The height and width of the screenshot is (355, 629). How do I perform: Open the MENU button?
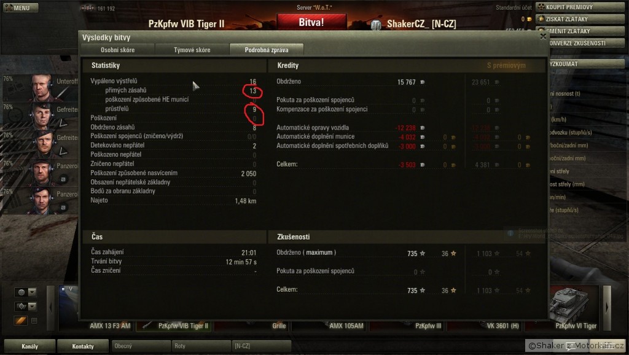(20, 7)
